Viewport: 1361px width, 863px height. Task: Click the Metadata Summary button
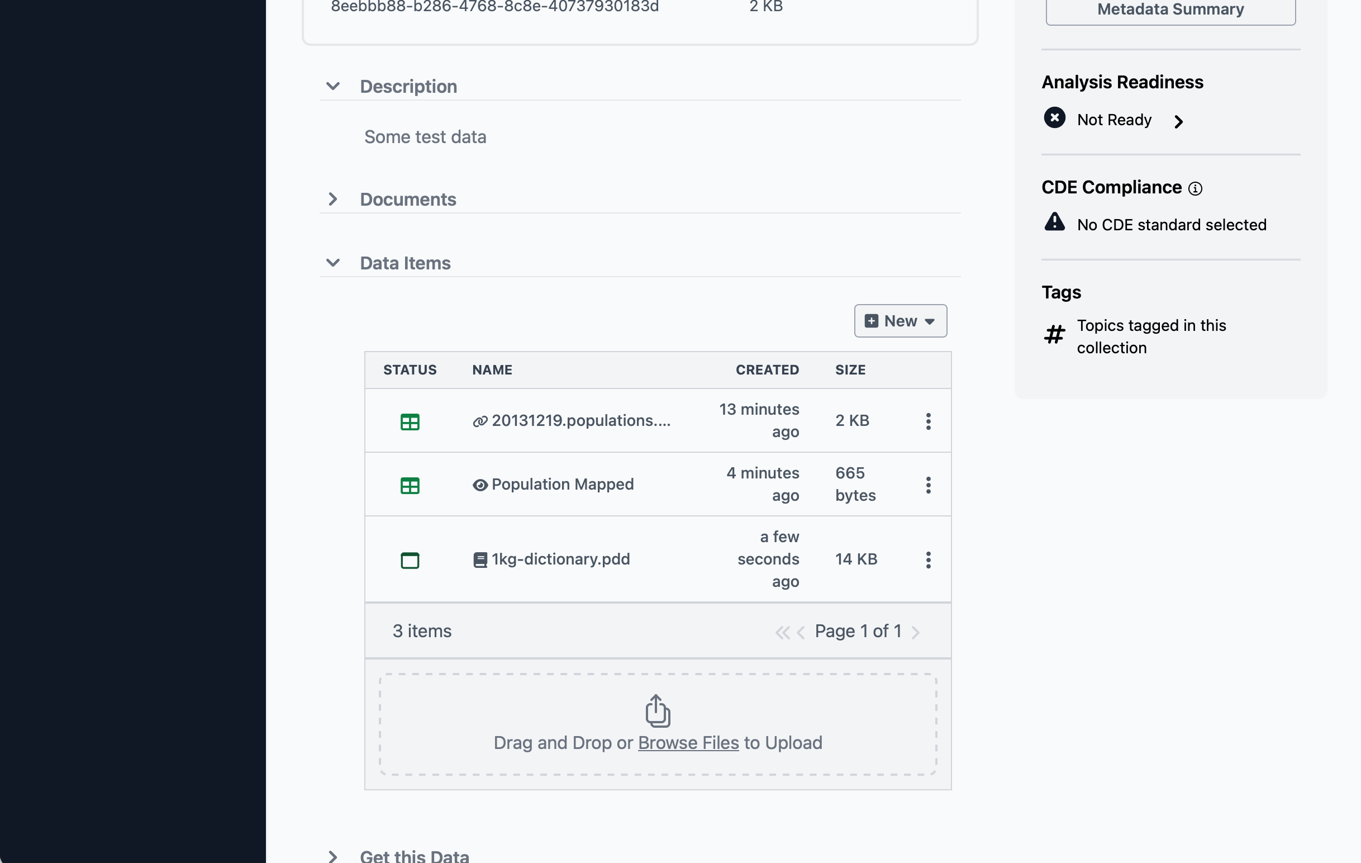pos(1170,10)
